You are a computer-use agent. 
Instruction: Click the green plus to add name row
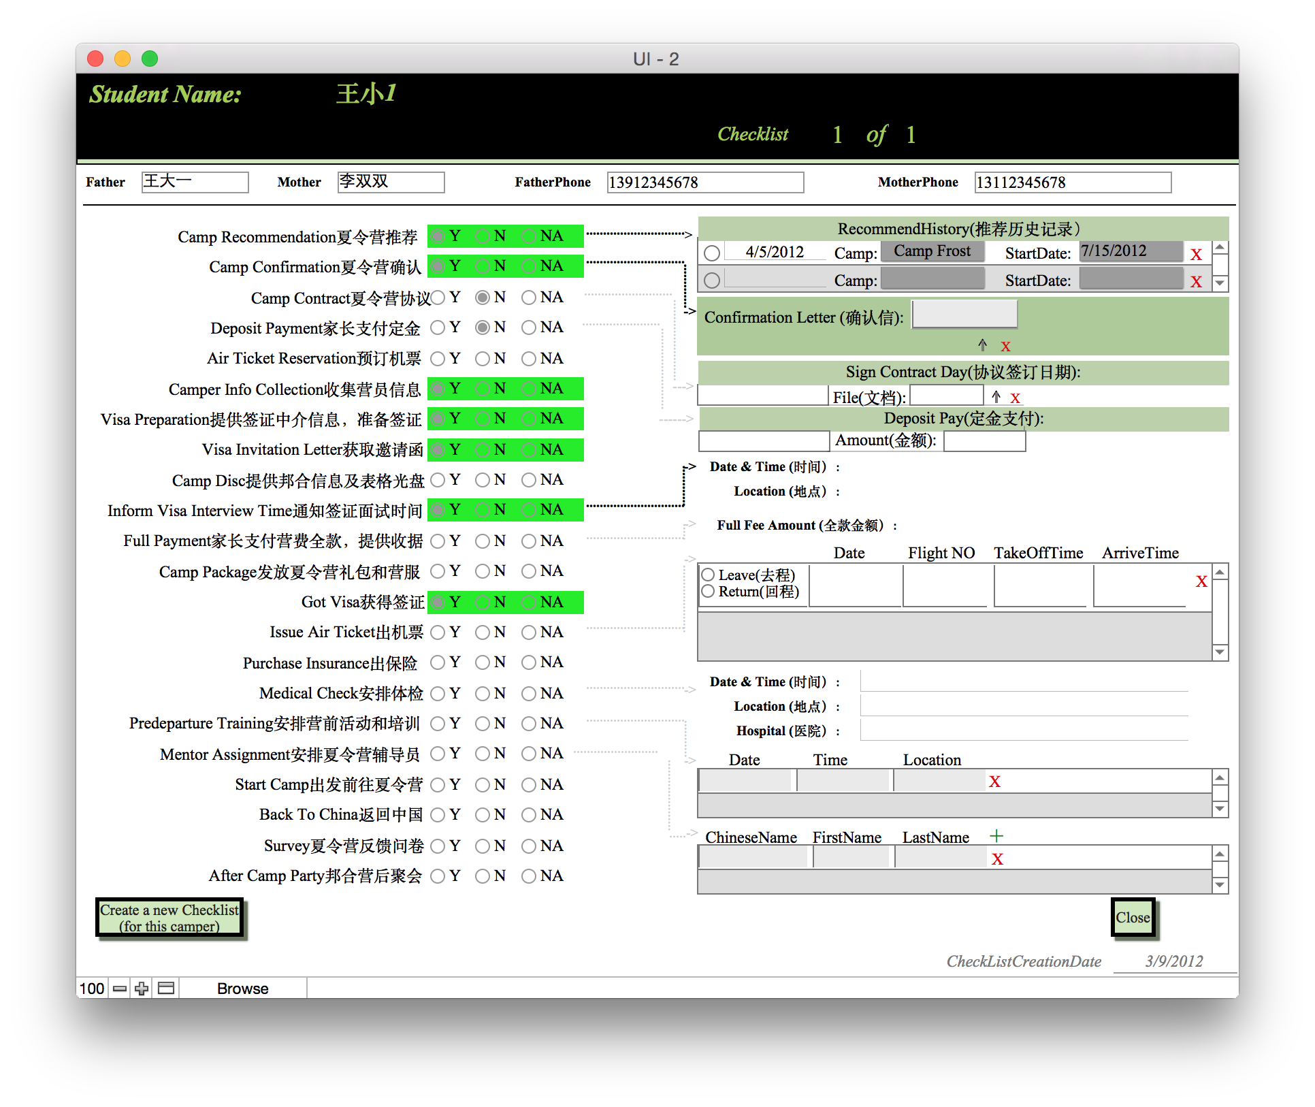(x=996, y=836)
